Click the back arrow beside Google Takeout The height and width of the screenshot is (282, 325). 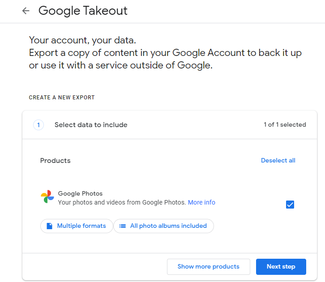pos(26,11)
